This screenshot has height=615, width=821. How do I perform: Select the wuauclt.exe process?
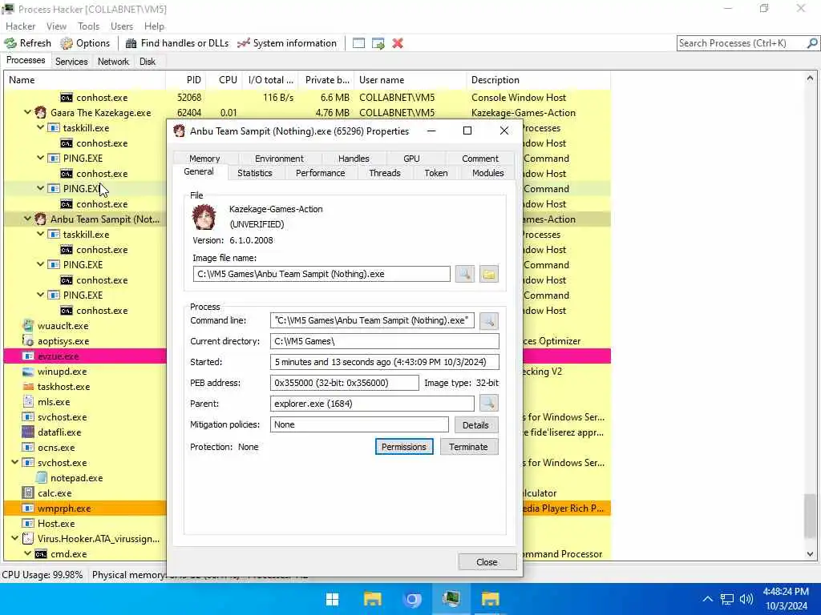(x=63, y=326)
